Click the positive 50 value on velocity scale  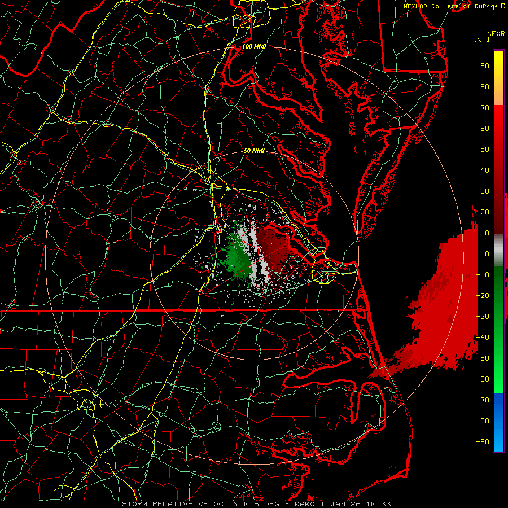coord(485,150)
